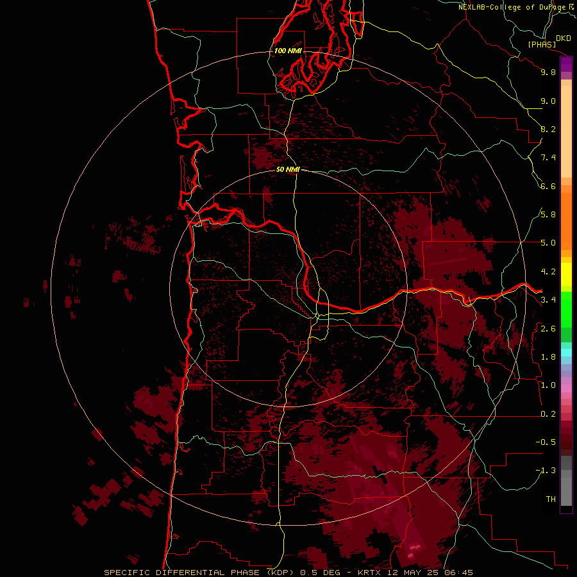Click the 1.0 value on the color scale
This screenshot has width=577, height=577.
[548, 385]
